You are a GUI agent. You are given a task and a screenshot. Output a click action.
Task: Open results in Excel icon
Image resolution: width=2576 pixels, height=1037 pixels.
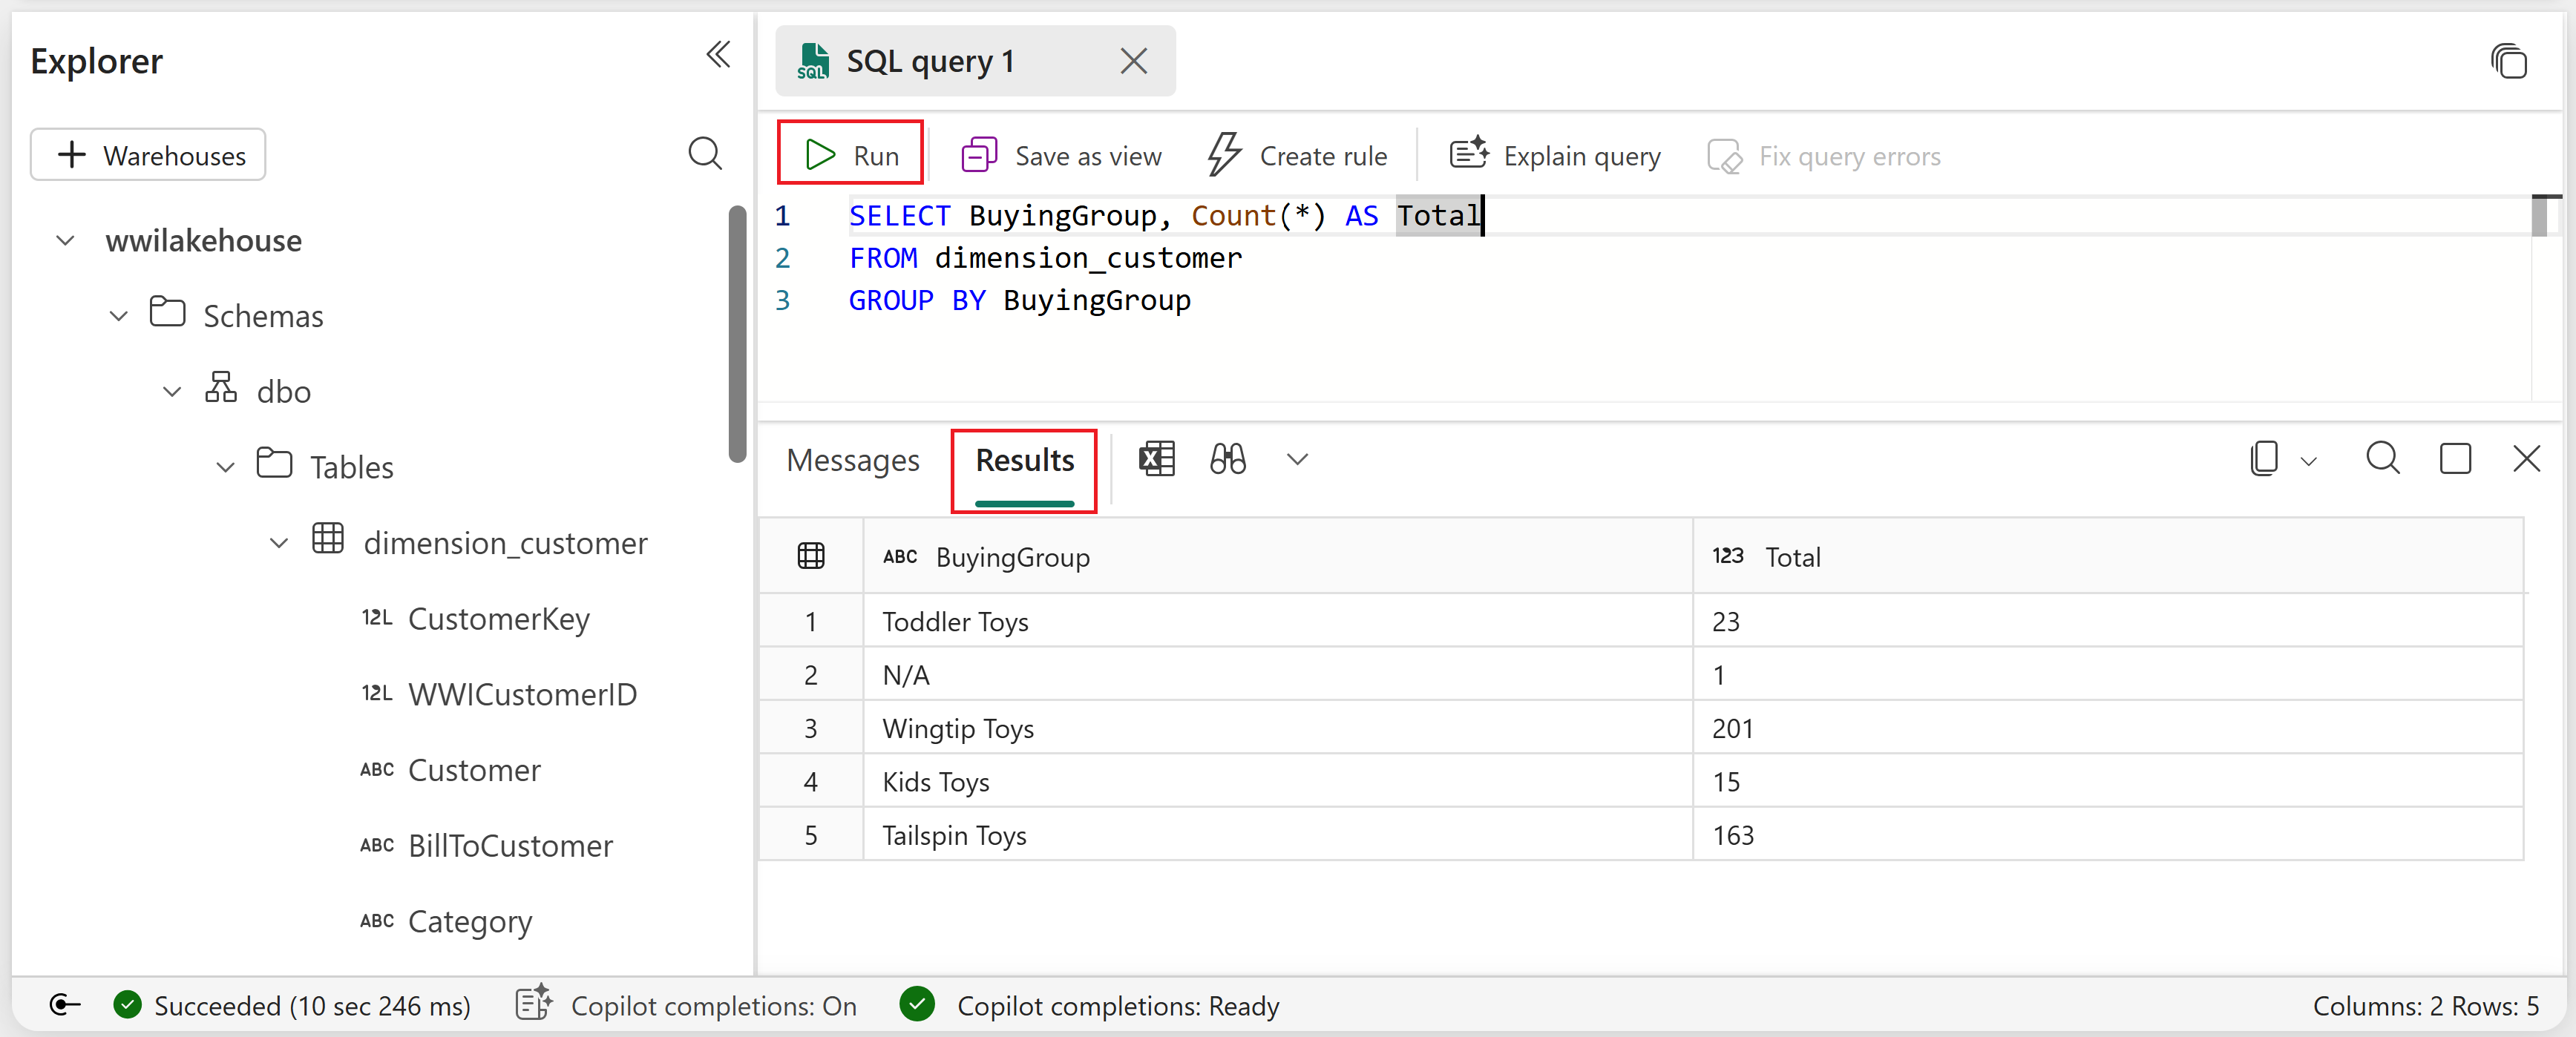[x=1156, y=460]
